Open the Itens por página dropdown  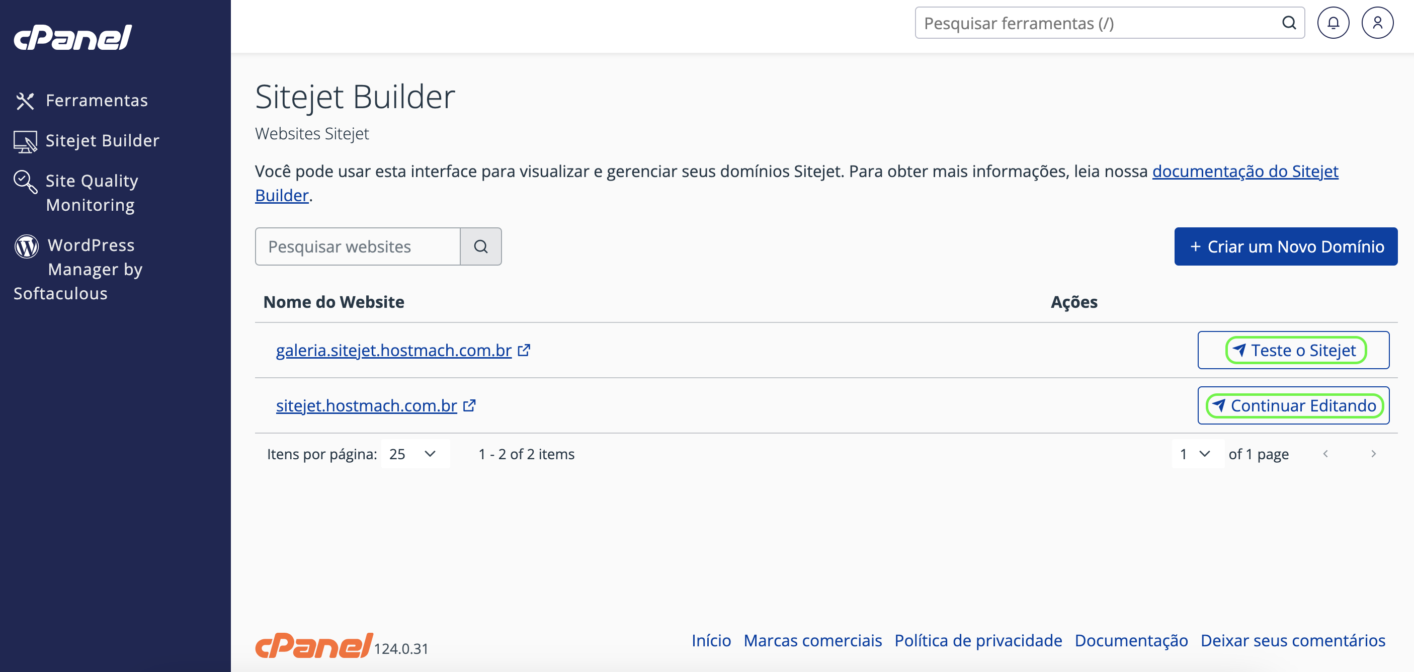415,454
